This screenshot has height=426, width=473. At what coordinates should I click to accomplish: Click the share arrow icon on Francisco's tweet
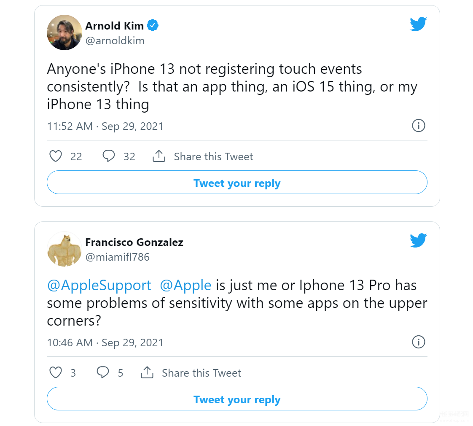tap(147, 373)
